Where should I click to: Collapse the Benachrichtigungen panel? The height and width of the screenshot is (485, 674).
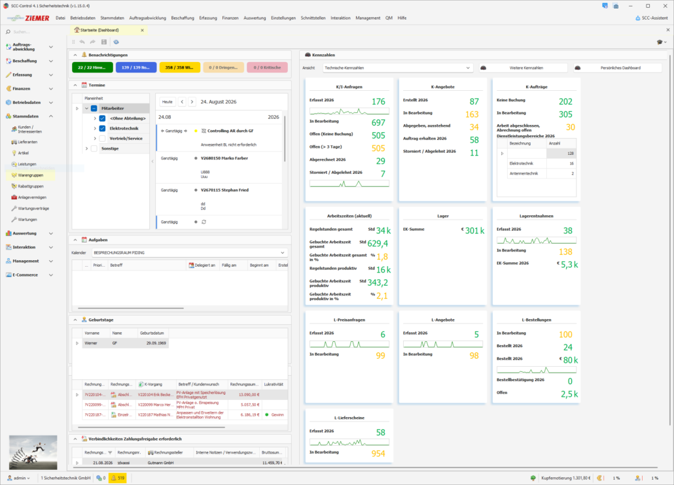click(x=75, y=55)
